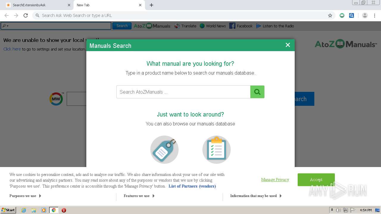Open World News from the toolbar

[213, 26]
